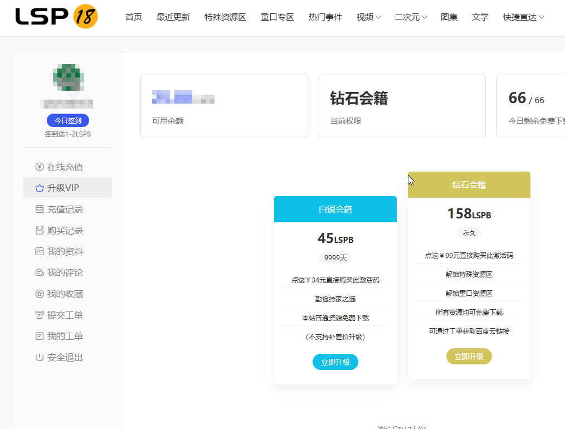Click the ¥99 direct purchase activation link
565x429 pixels.
click(x=469, y=255)
